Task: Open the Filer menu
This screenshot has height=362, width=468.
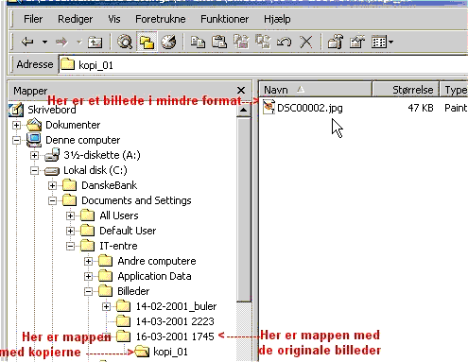Action: [x=33, y=19]
